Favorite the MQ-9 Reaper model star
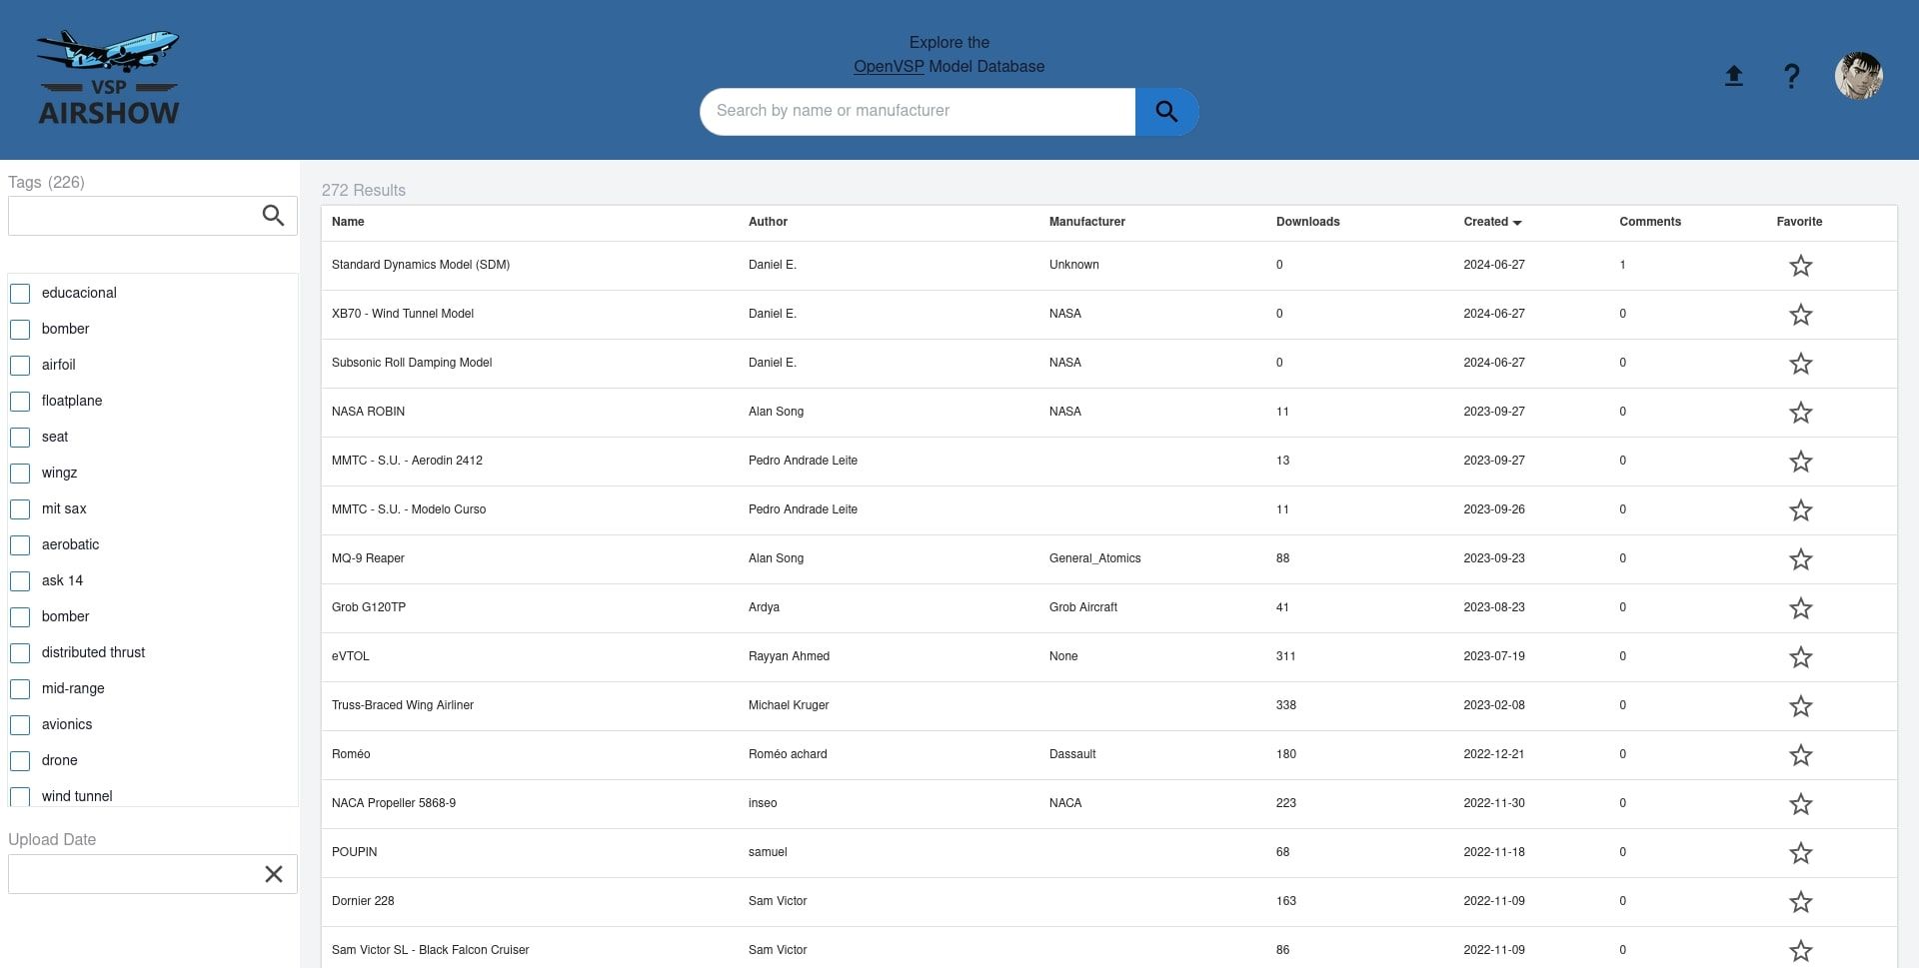Image resolution: width=1919 pixels, height=968 pixels. [1800, 559]
